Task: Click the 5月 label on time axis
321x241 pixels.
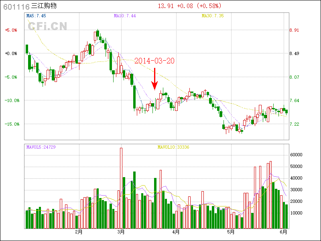Action: tap(230, 232)
